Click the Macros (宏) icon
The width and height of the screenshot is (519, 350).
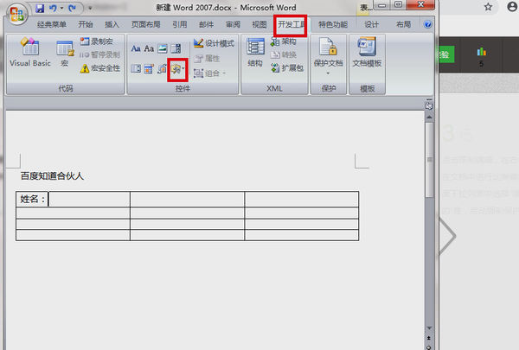[x=65, y=53]
